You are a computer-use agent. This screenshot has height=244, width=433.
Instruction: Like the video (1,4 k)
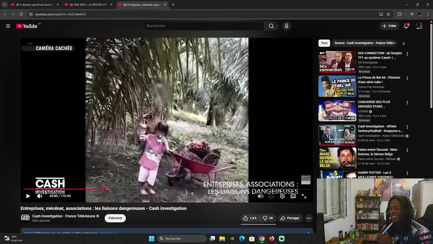tap(250, 218)
